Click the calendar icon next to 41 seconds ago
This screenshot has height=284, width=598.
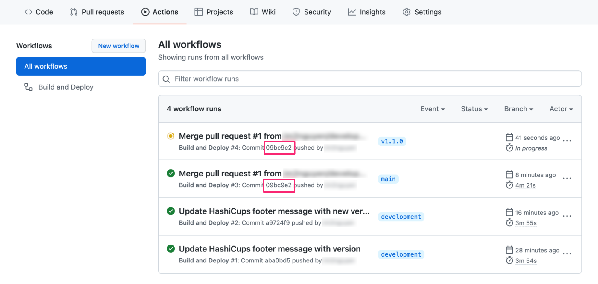click(509, 137)
